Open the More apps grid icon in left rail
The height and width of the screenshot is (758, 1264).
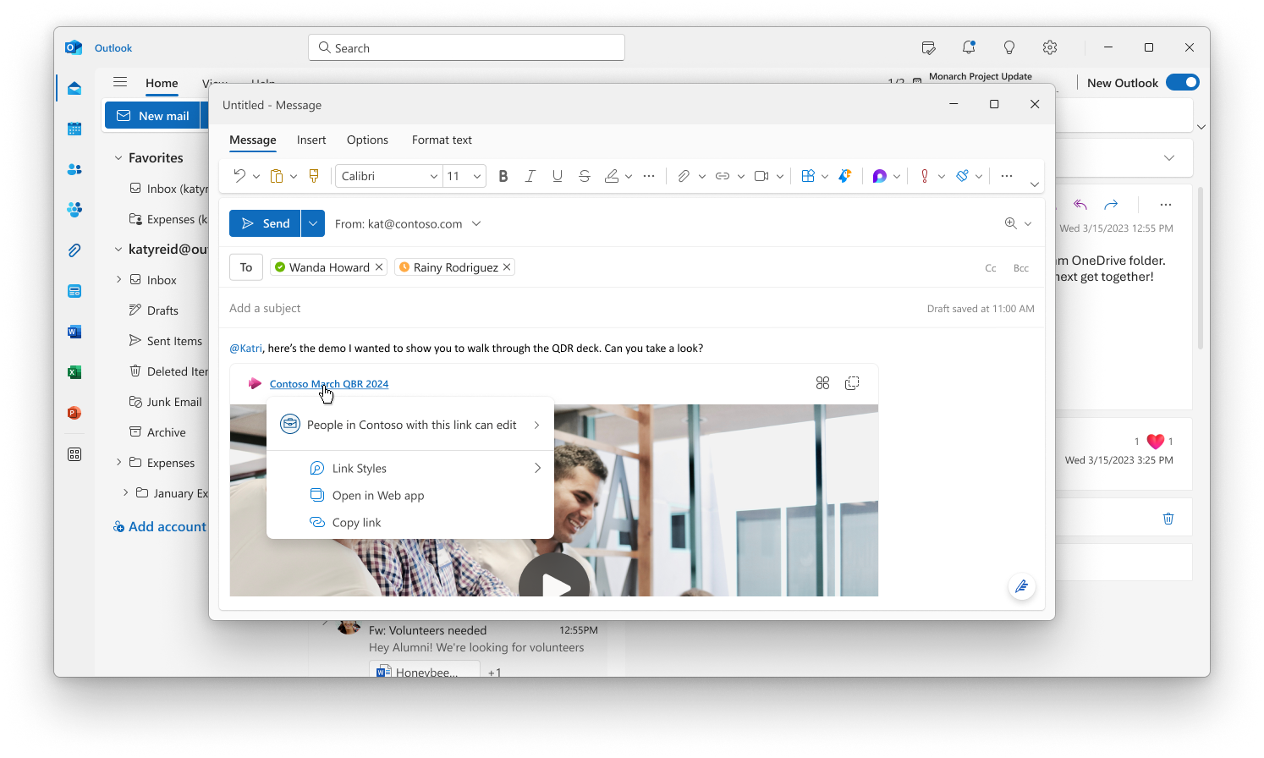tap(74, 454)
